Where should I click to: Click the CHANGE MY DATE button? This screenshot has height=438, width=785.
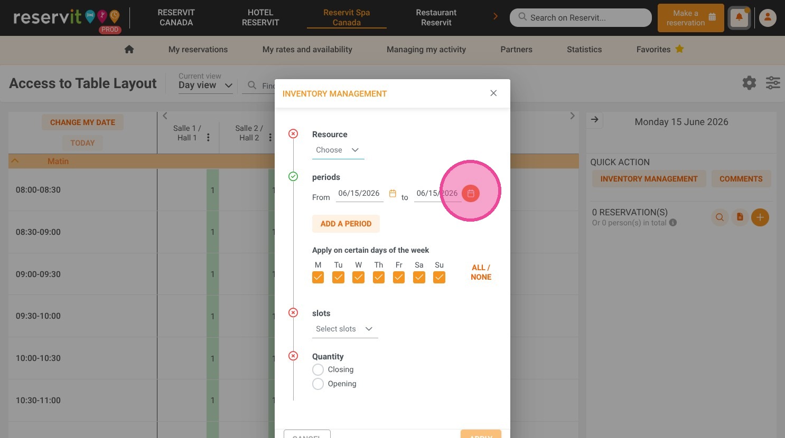pos(82,122)
